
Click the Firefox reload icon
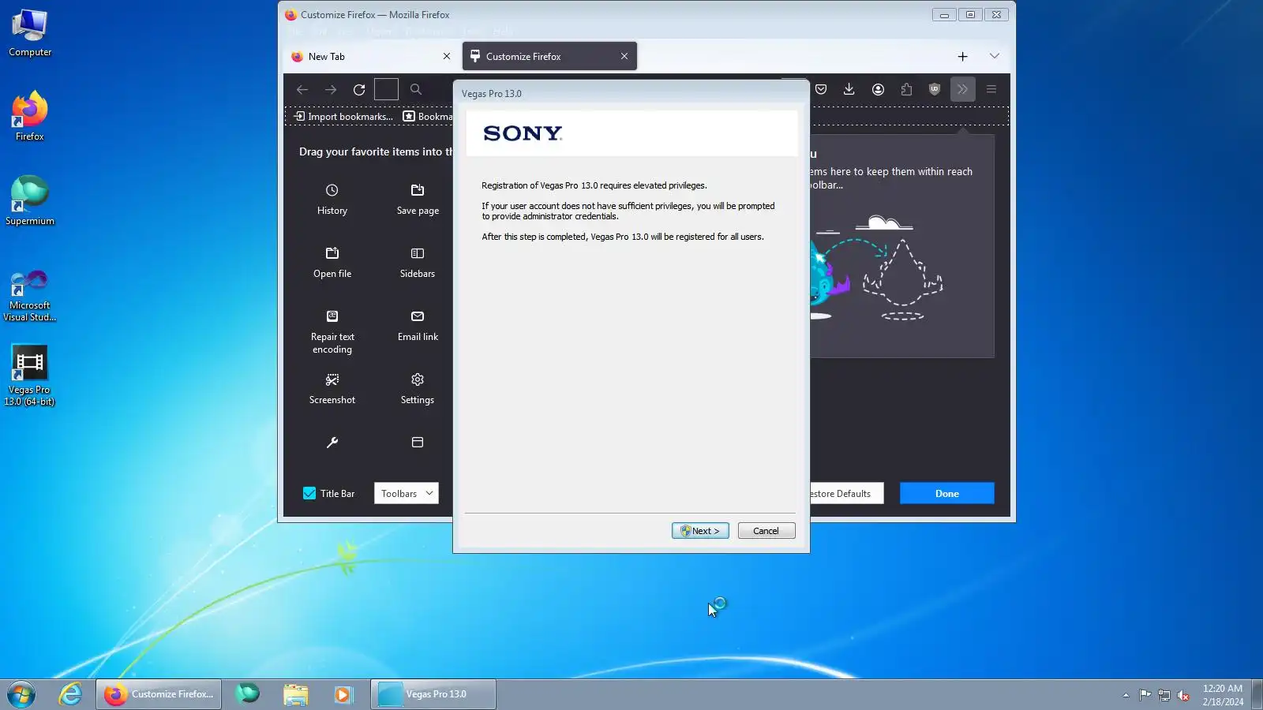coord(359,89)
